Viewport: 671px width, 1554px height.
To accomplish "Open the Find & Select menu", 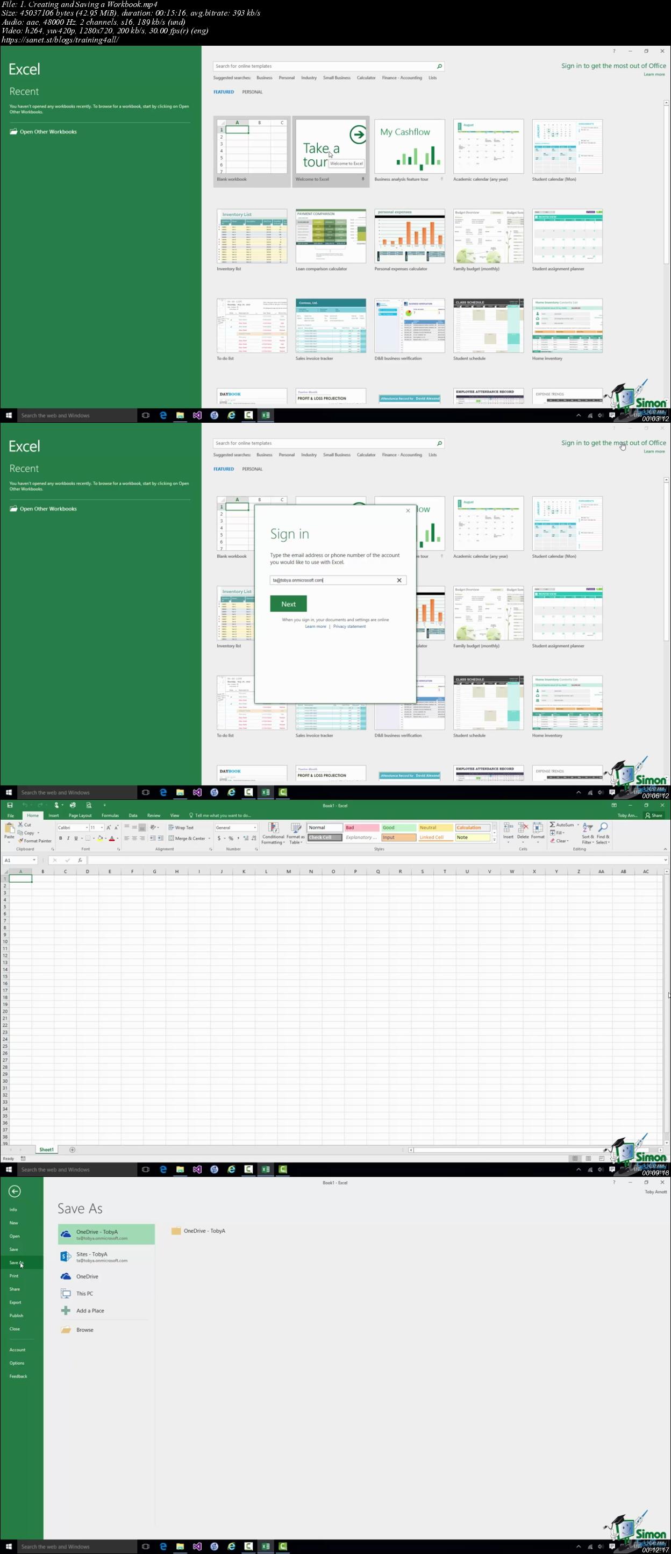I will click(603, 833).
